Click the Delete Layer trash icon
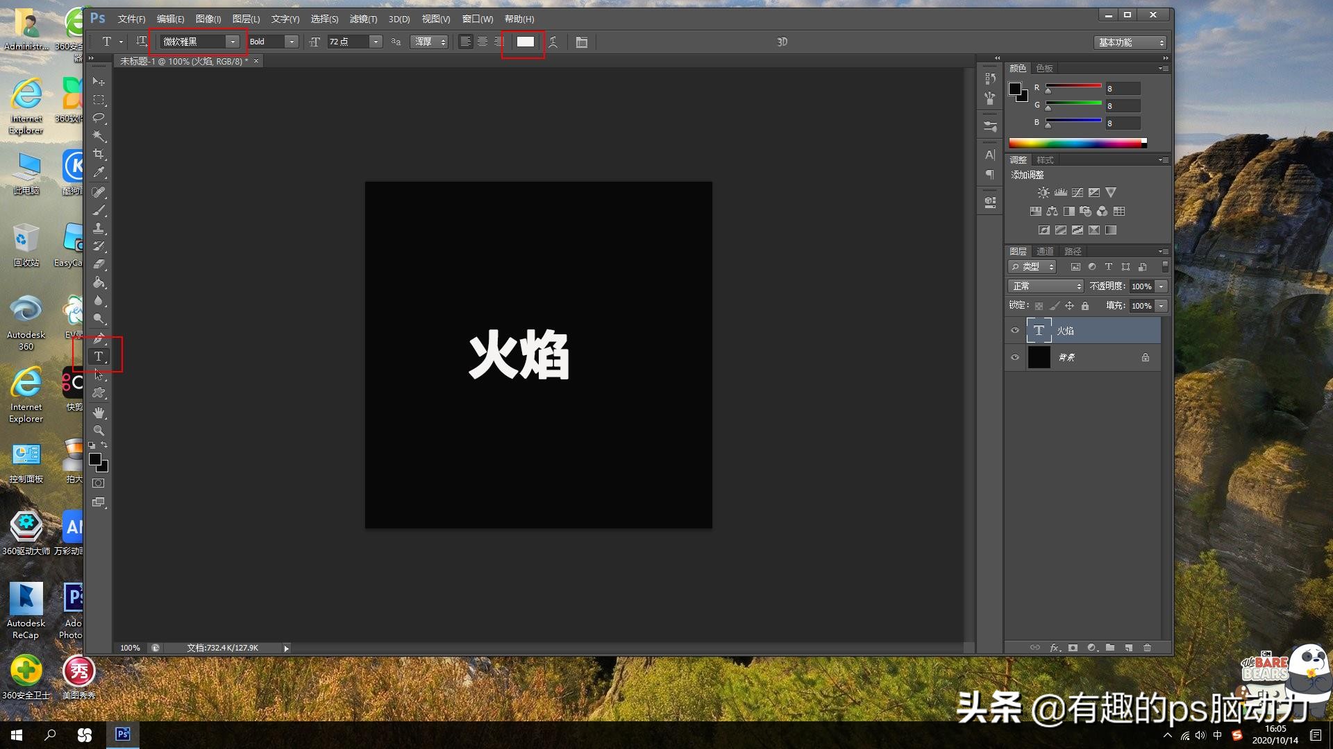This screenshot has width=1333, height=749. pos(1147,648)
